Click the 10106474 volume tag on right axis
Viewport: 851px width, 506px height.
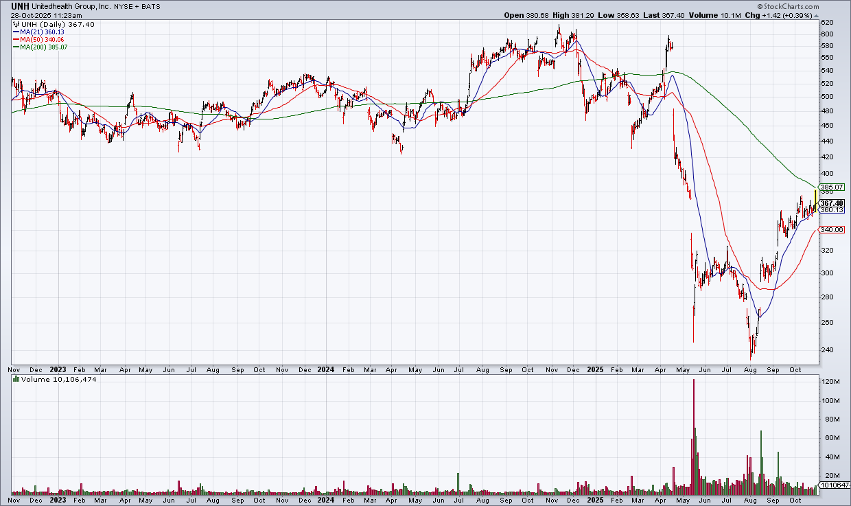[835, 485]
